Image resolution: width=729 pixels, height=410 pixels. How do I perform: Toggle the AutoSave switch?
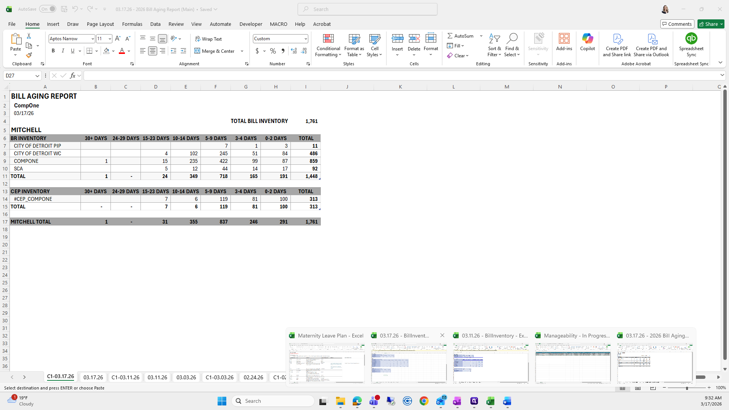pos(47,9)
